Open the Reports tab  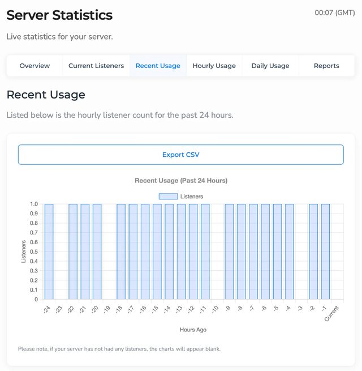(326, 66)
